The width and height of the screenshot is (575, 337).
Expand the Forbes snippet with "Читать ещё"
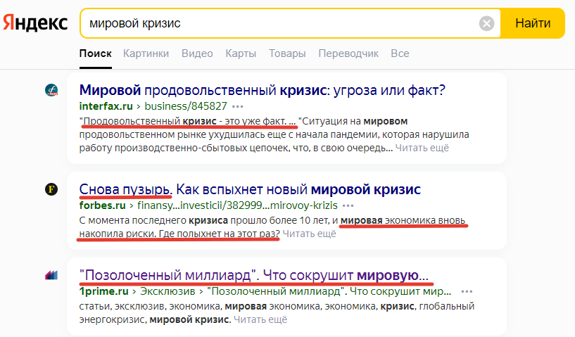coord(310,234)
